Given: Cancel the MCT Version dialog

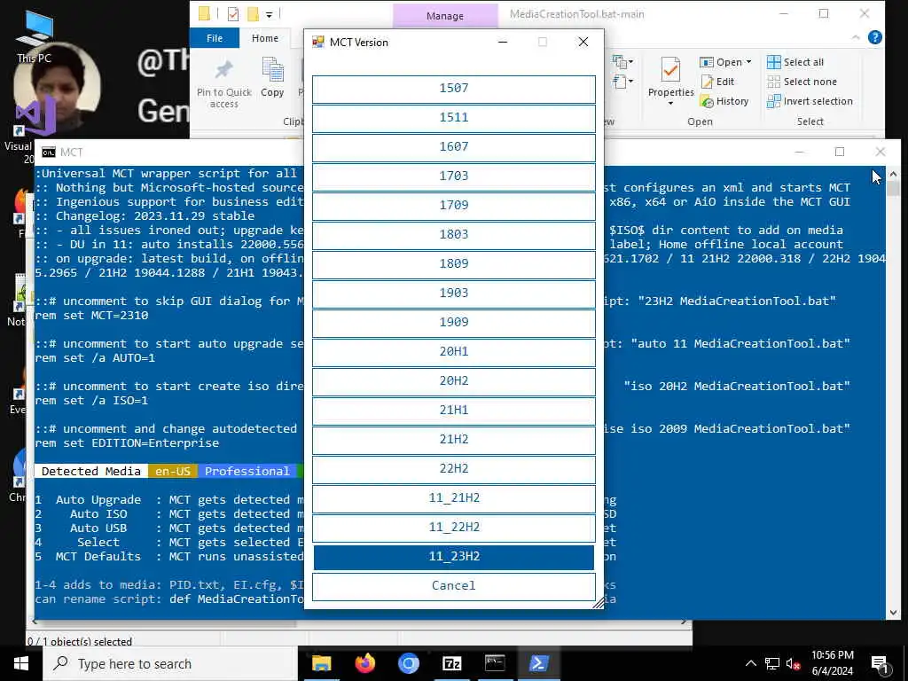Looking at the screenshot, I should click(453, 586).
